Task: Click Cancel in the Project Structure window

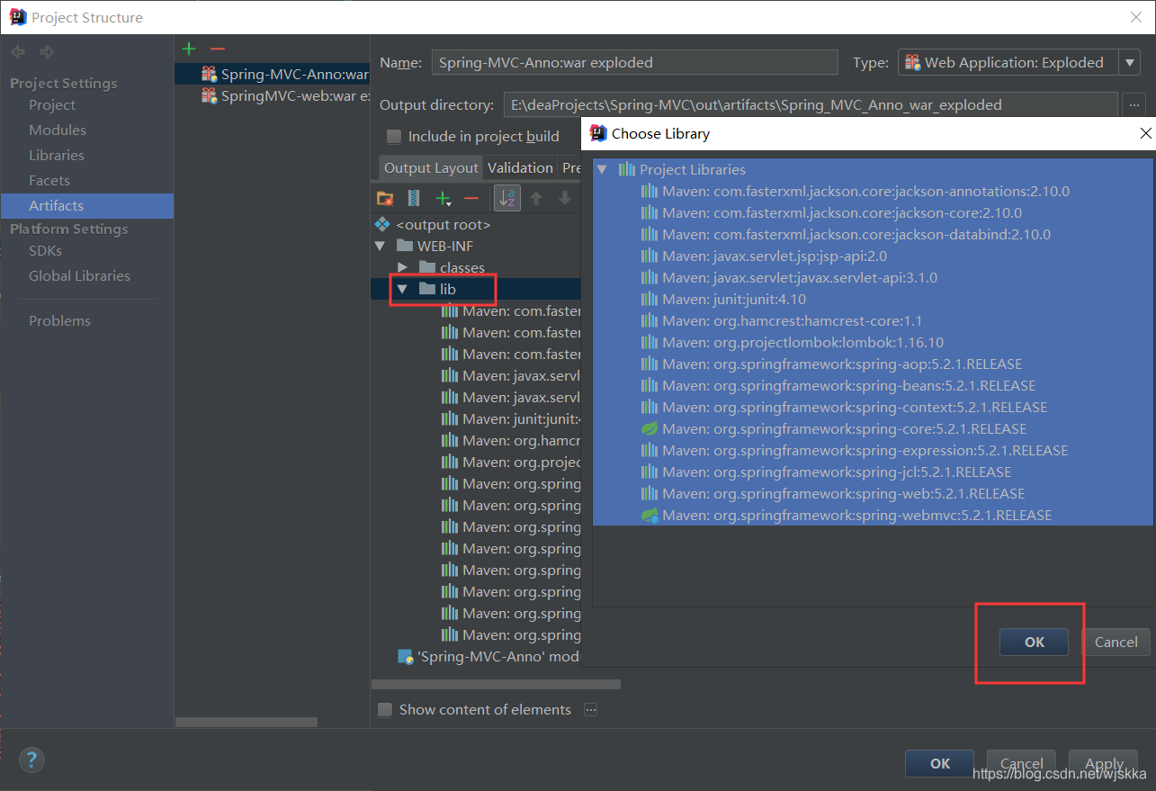Action: point(1022,763)
